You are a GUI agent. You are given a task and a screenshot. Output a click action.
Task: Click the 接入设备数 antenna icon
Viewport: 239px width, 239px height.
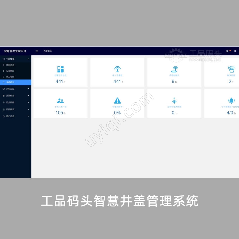point(117,69)
